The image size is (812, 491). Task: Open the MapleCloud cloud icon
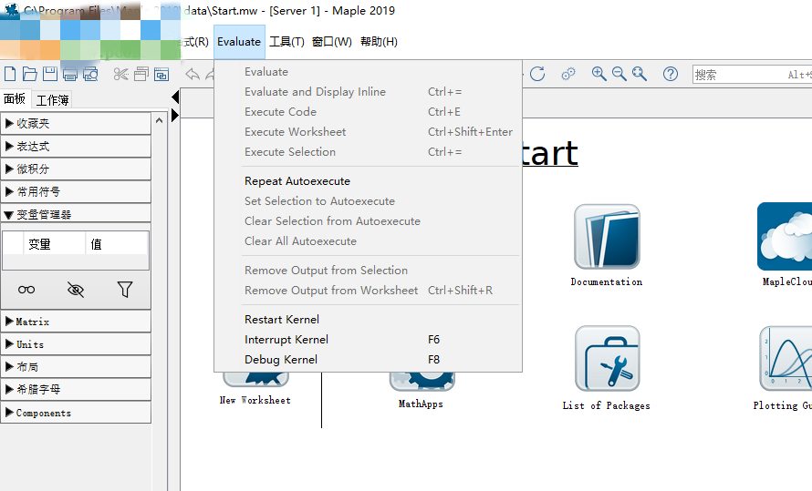pos(785,237)
